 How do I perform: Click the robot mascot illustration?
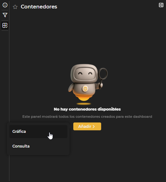pyautogui.click(x=88, y=83)
